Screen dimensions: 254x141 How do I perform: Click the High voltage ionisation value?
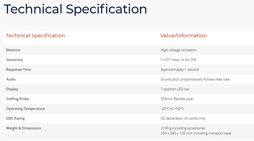coord(179,50)
